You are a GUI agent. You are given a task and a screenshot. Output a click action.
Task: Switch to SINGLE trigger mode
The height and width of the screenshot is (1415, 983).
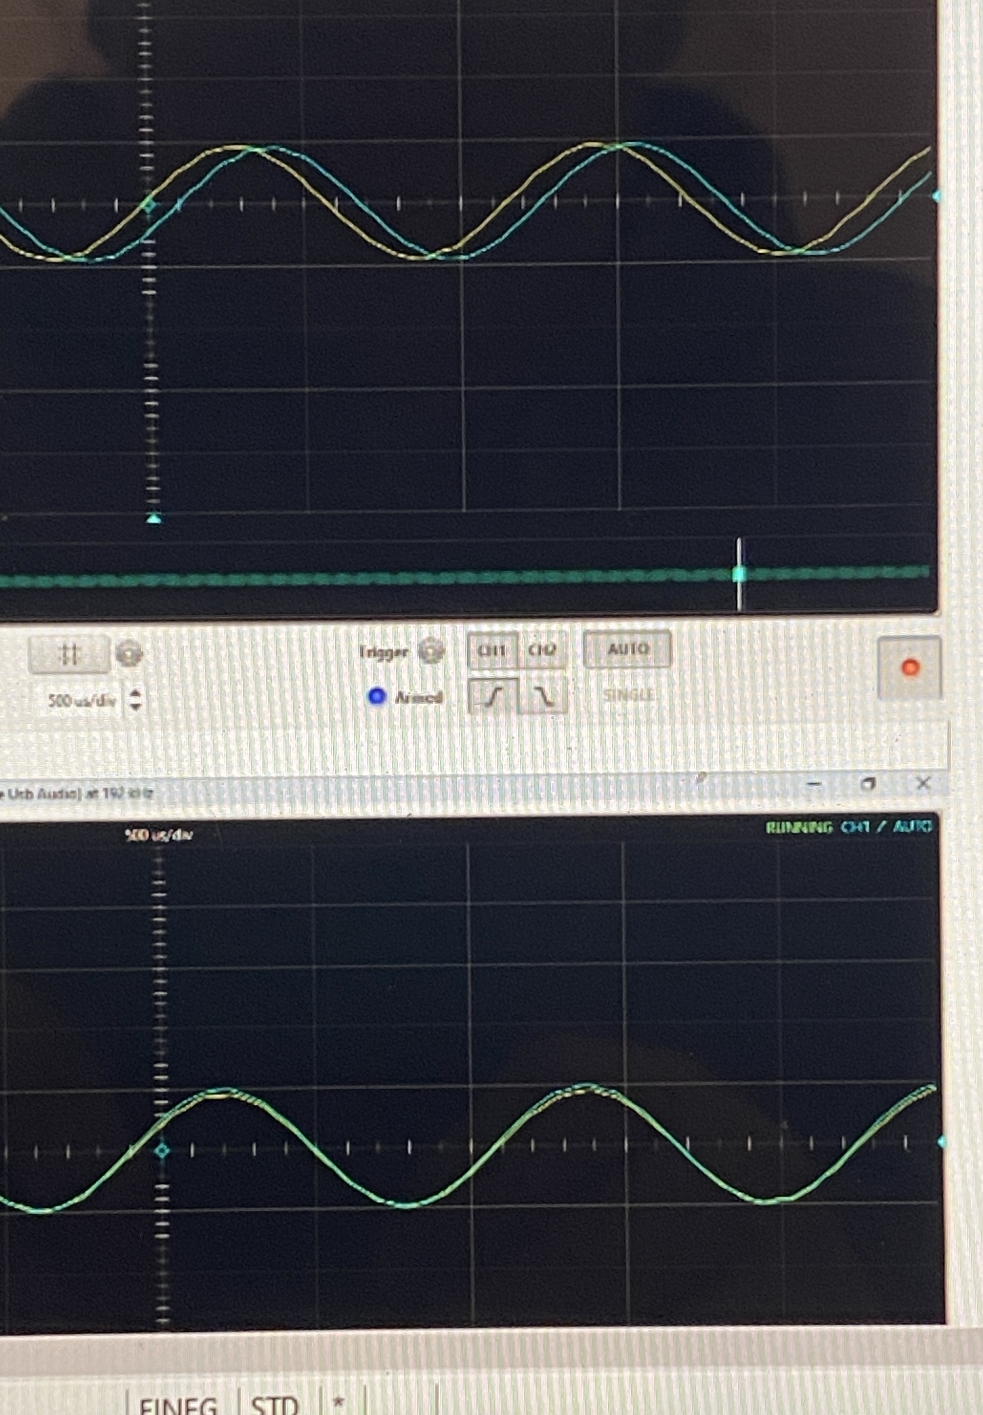coord(628,695)
